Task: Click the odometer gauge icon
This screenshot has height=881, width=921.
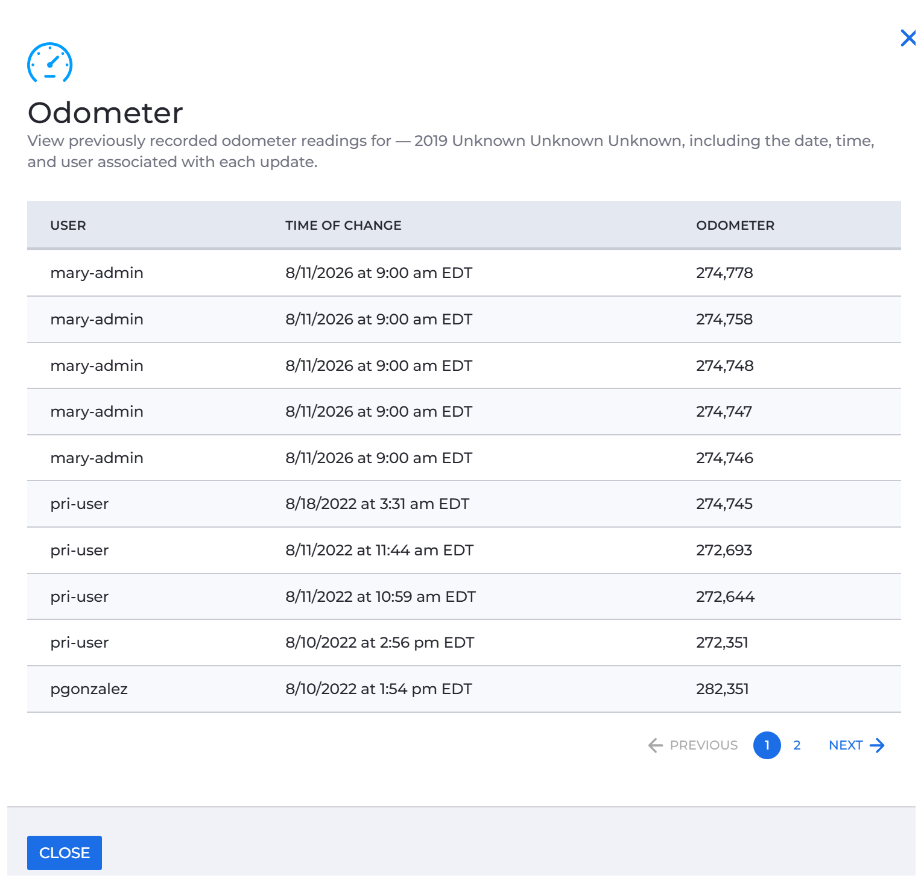Action: [x=50, y=62]
